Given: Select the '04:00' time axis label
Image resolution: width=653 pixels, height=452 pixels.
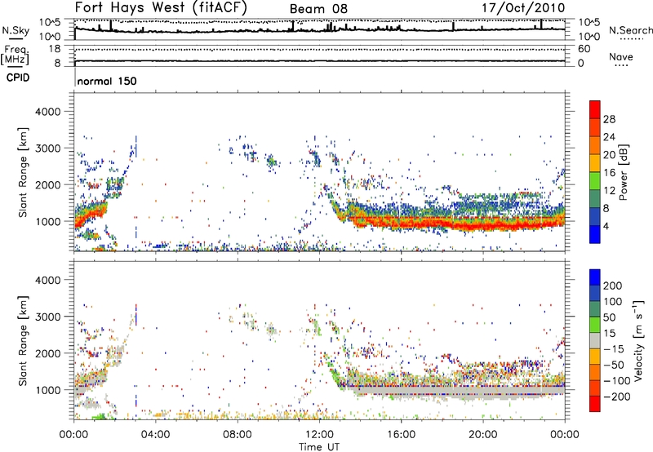Looking at the screenshot, I should tap(155, 435).
